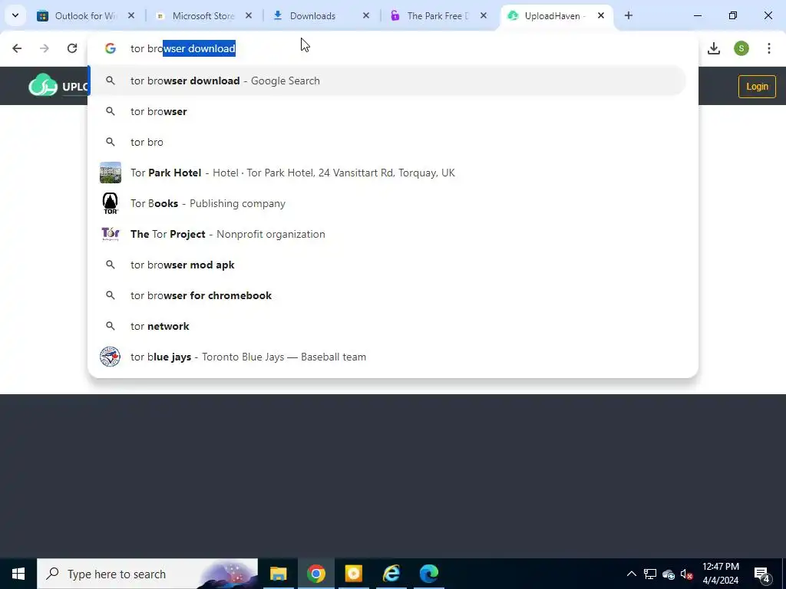Image resolution: width=786 pixels, height=589 pixels.
Task: Click the Tor Park Hotel thumbnail image
Action: (x=111, y=173)
